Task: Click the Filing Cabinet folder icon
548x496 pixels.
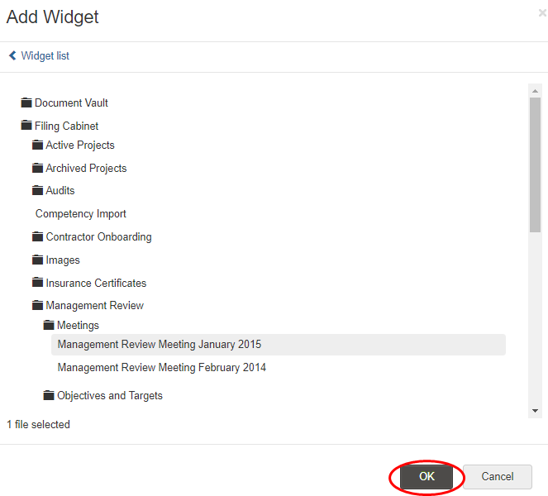Action: 26,126
